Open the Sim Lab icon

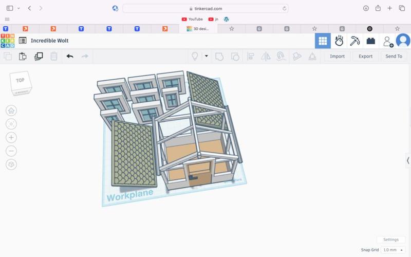tap(339, 41)
